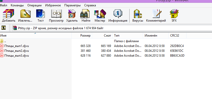The image size is (212, 99).
Task: Open the Справка menu
Action: (90, 5)
